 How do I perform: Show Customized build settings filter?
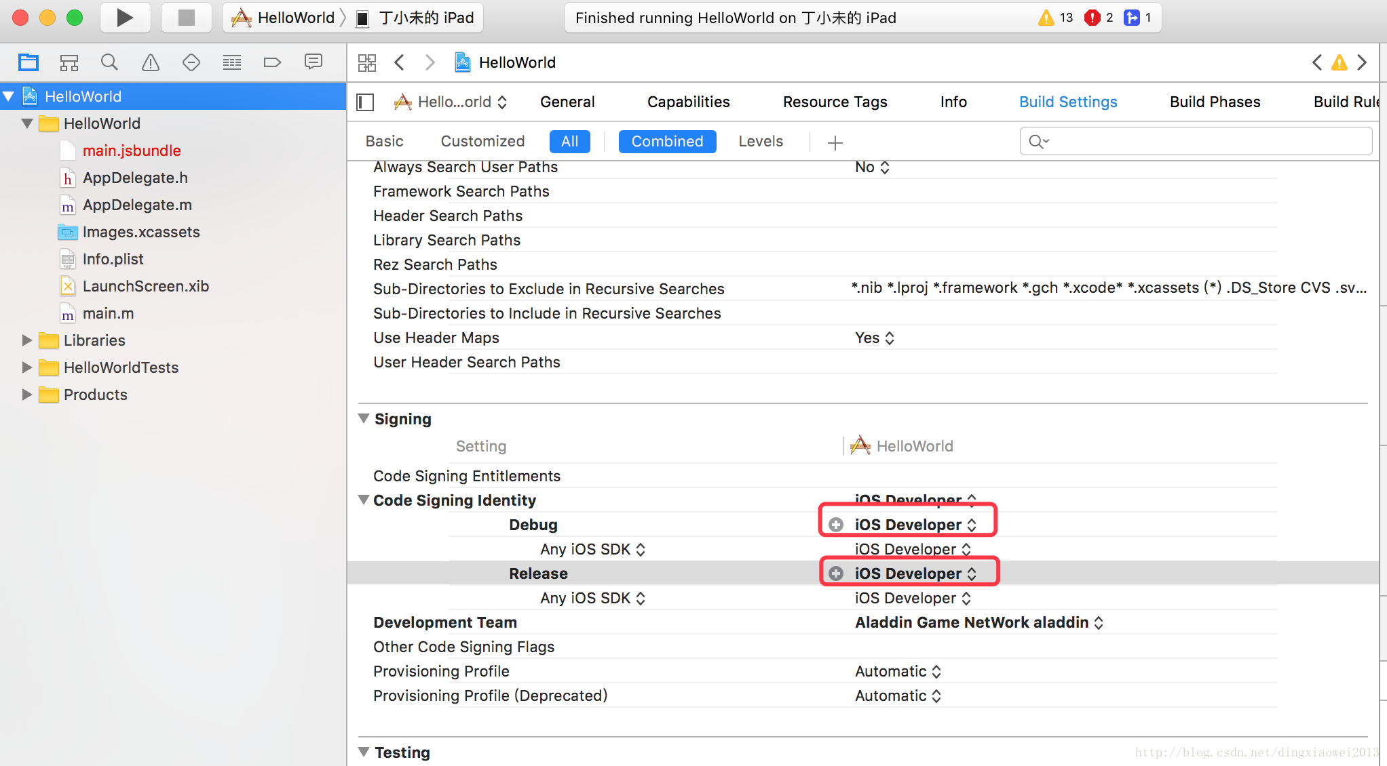(482, 141)
